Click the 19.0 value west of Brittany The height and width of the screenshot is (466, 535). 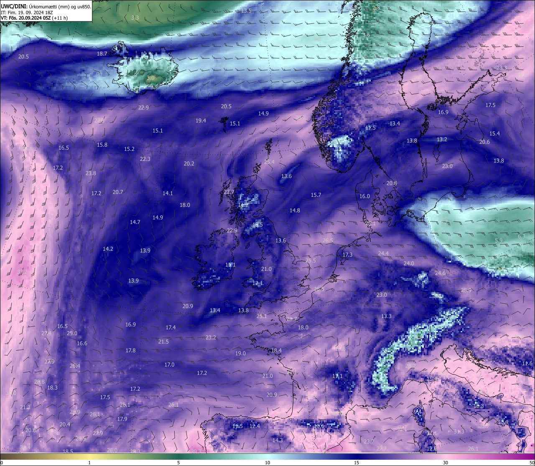coord(240,354)
